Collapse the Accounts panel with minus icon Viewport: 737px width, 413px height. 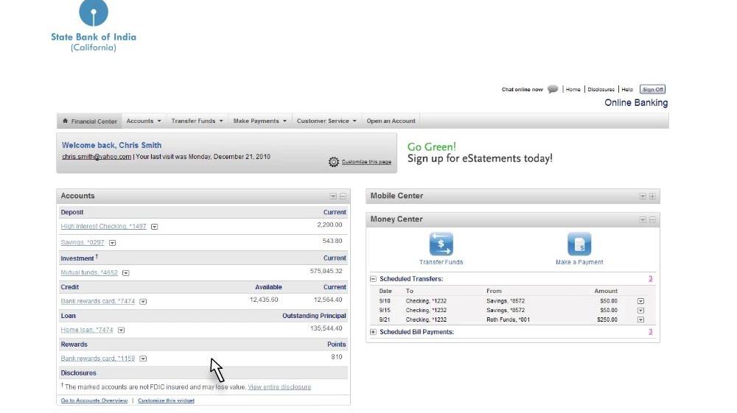coord(343,197)
